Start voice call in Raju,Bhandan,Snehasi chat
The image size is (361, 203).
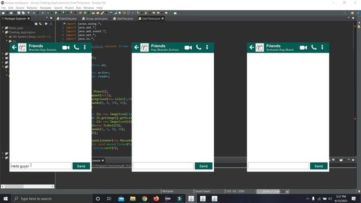tap(199, 47)
